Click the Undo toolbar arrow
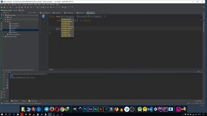This screenshot has width=207, height=116. tap(10, 7)
